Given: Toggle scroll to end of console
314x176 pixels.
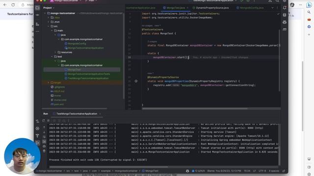Looking at the screenshot, I should pos(44,141).
